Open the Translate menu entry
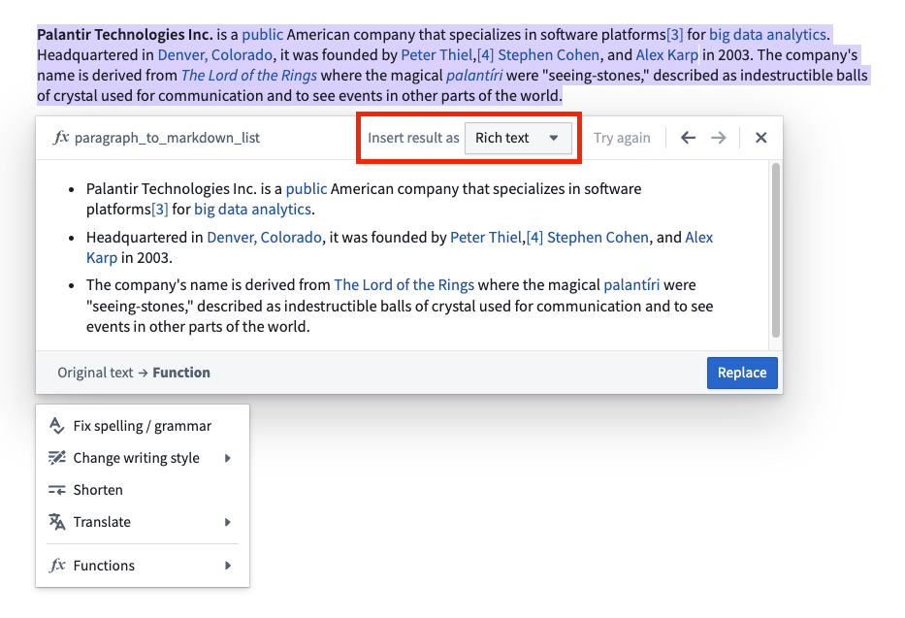 point(142,522)
